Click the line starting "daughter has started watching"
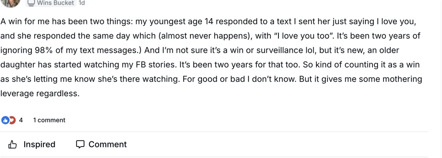Viewport: 442px width, 158px height. [210, 65]
